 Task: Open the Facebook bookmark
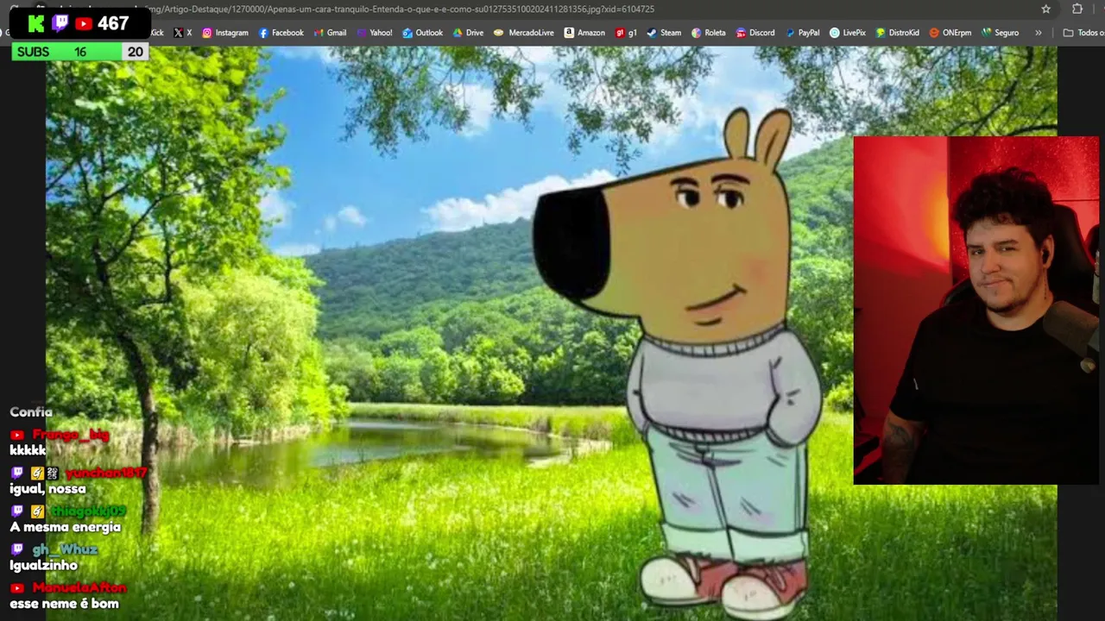coord(281,33)
